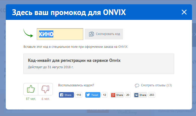Share via the Google+ Share button

[x=117, y=95]
